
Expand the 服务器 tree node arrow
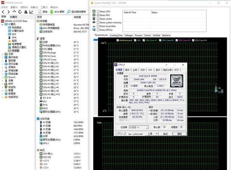pyautogui.click(x=3, y=61)
